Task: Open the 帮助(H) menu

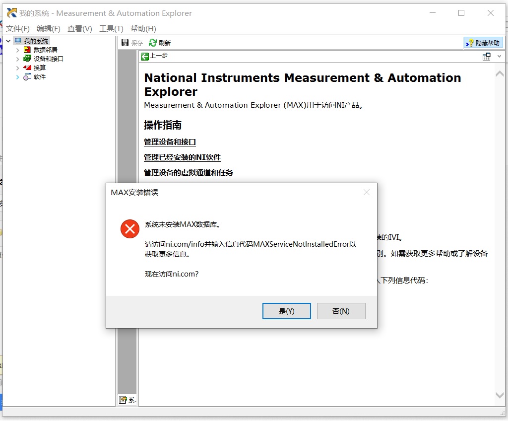Action: point(143,28)
